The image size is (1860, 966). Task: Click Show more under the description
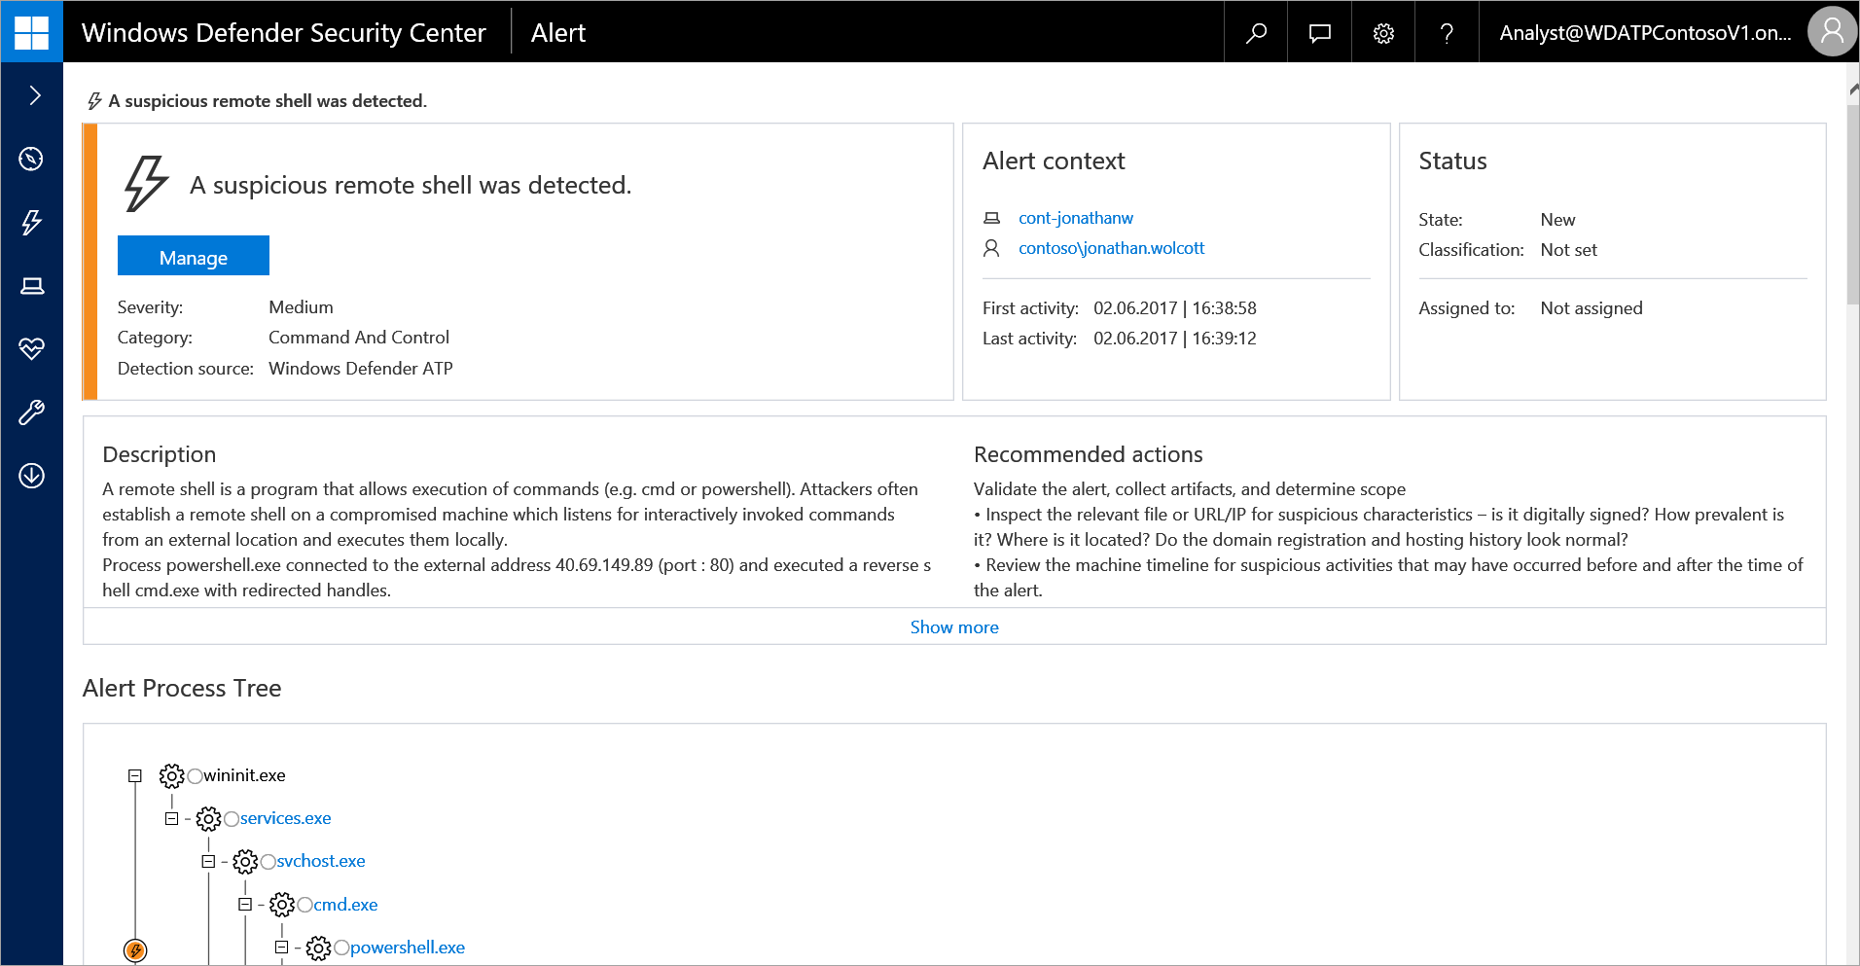pyautogui.click(x=953, y=627)
